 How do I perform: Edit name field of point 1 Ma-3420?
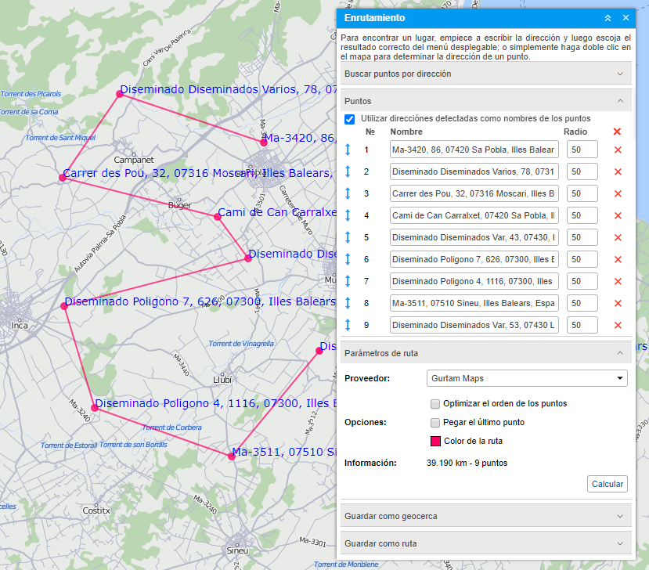coord(474,150)
